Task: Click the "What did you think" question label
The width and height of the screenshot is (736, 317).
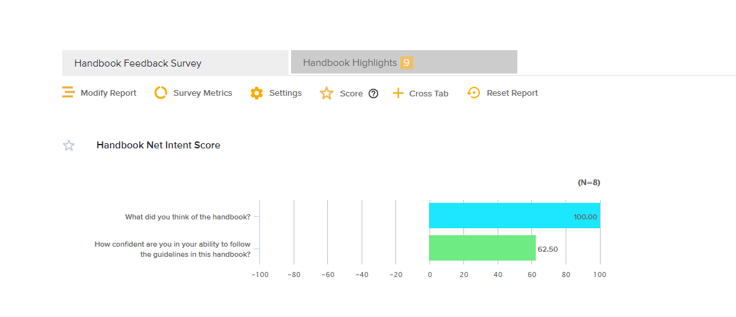Action: click(187, 217)
